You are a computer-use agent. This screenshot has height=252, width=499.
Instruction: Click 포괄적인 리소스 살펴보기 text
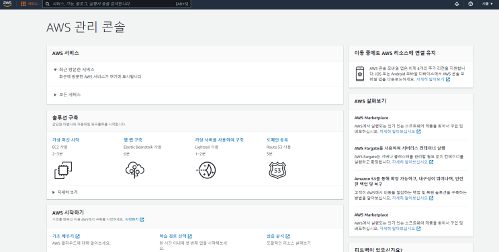pyautogui.click(x=288, y=243)
